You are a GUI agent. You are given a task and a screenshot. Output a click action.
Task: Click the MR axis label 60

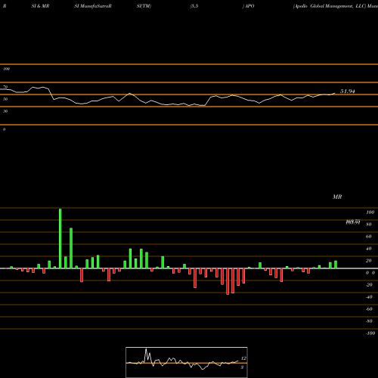369,237
